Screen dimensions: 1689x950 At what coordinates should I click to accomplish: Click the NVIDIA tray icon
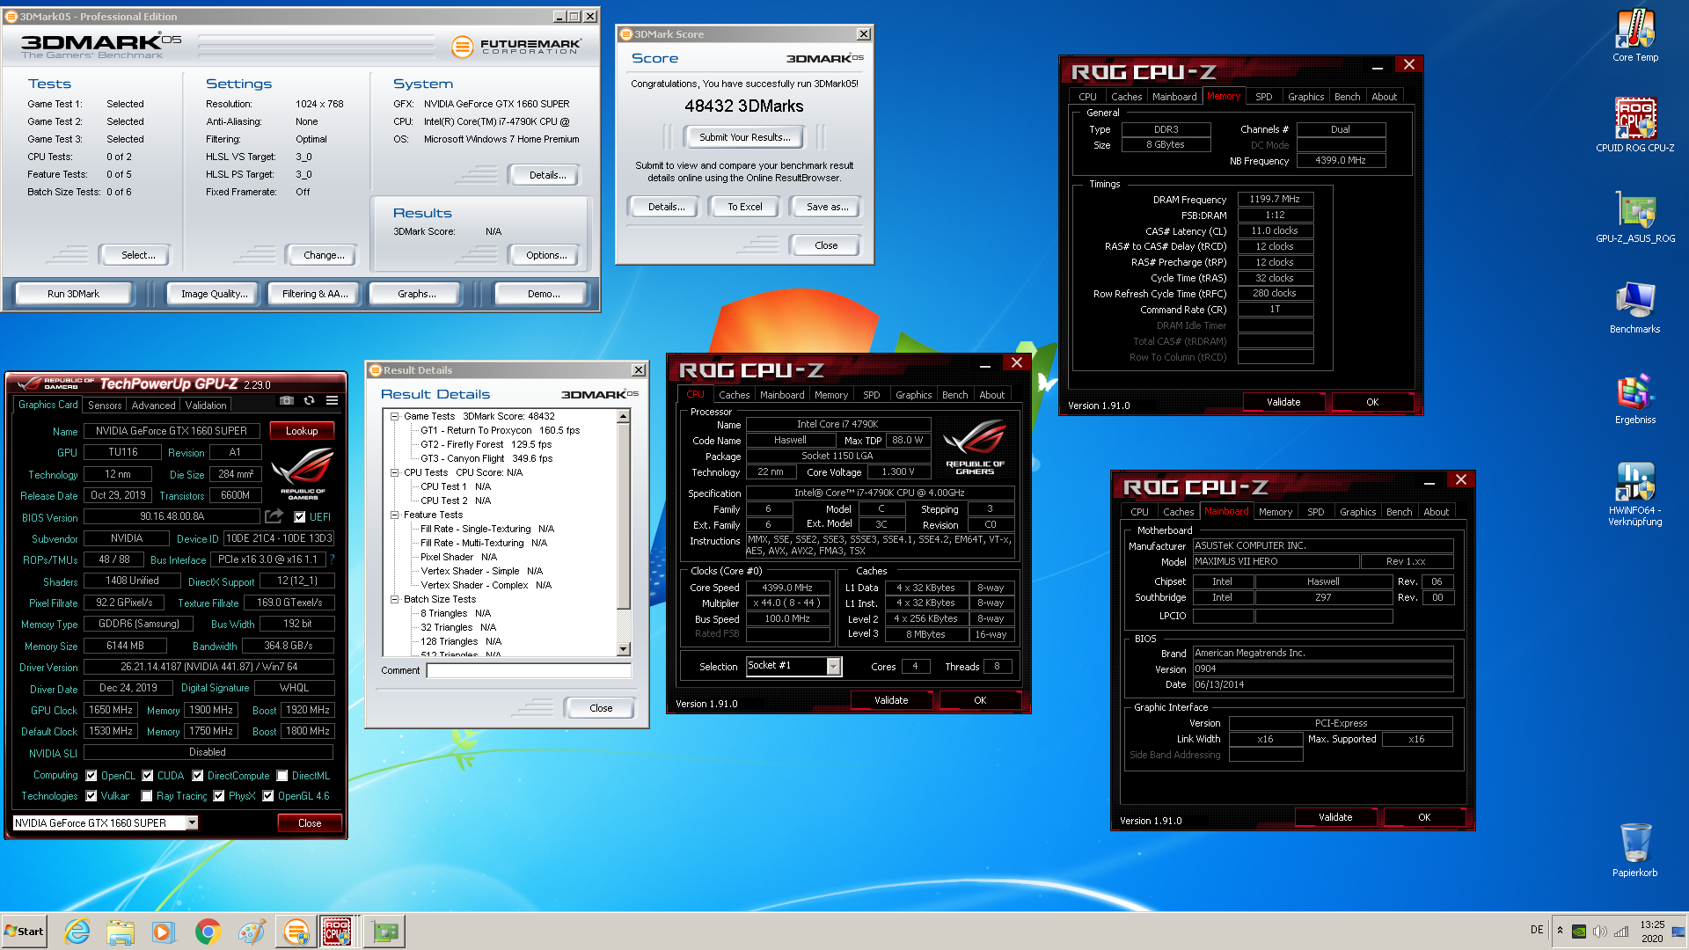1579,932
